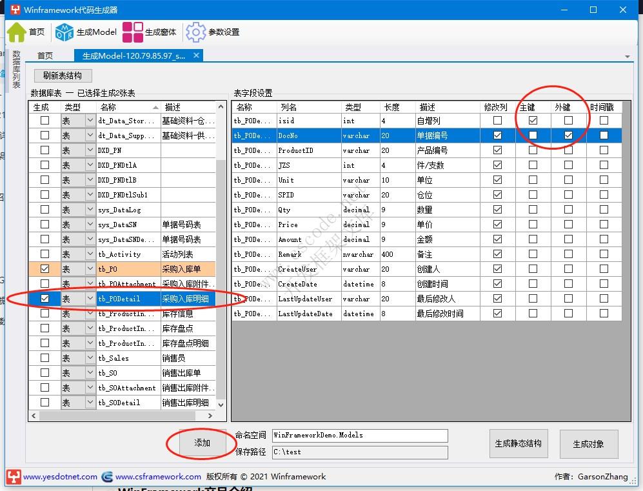Click the yesdotnet site icon in status bar
Image resolution: width=643 pixels, height=491 pixels.
coord(14,477)
